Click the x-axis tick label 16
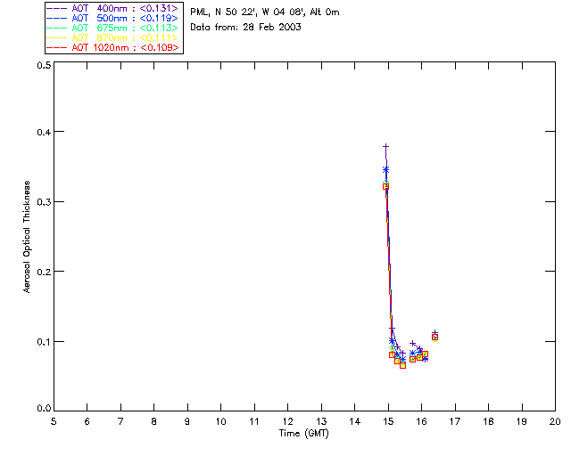The width and height of the screenshot is (571, 456). [422, 421]
